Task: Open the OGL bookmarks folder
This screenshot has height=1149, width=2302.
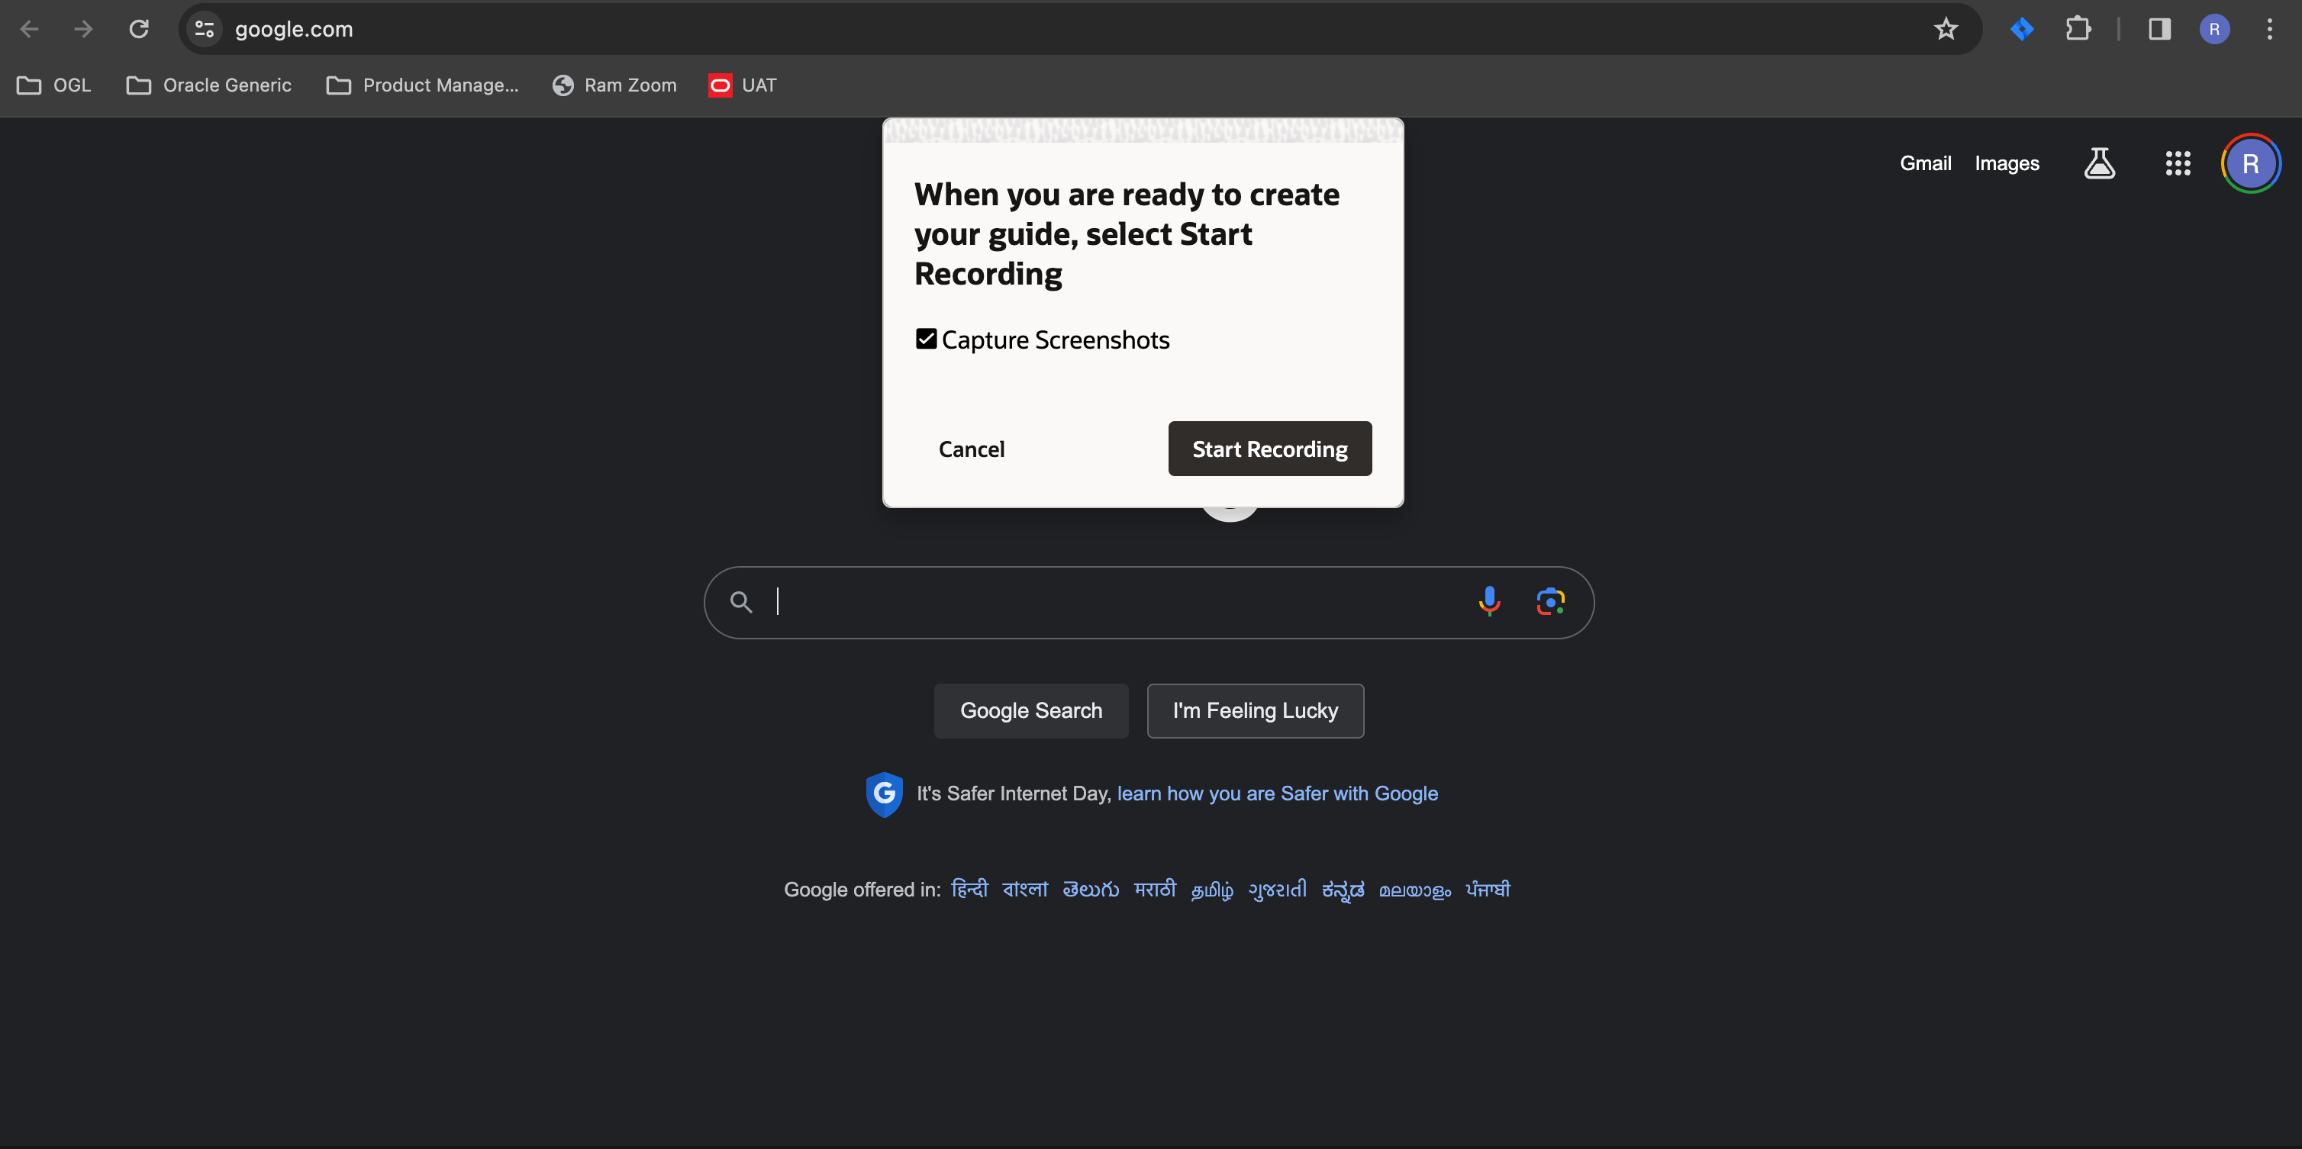Action: [x=54, y=85]
